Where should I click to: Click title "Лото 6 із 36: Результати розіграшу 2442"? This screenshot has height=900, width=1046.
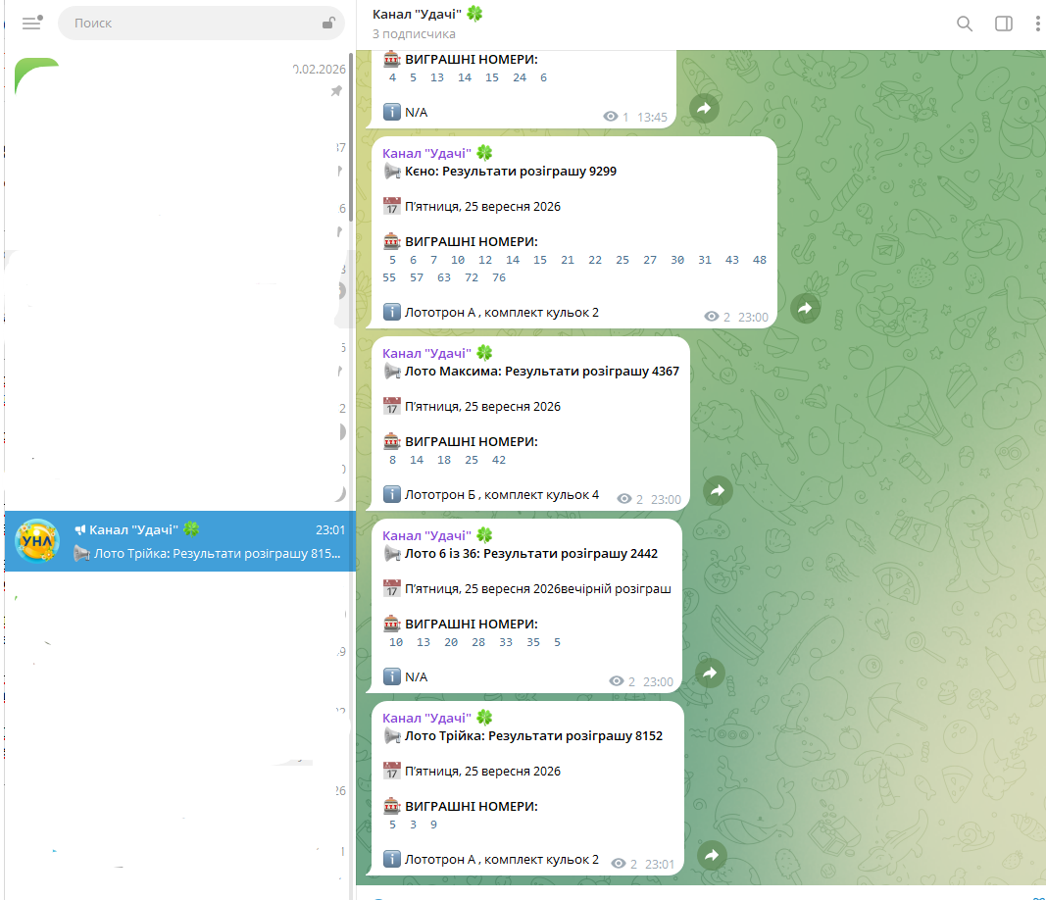click(x=531, y=554)
